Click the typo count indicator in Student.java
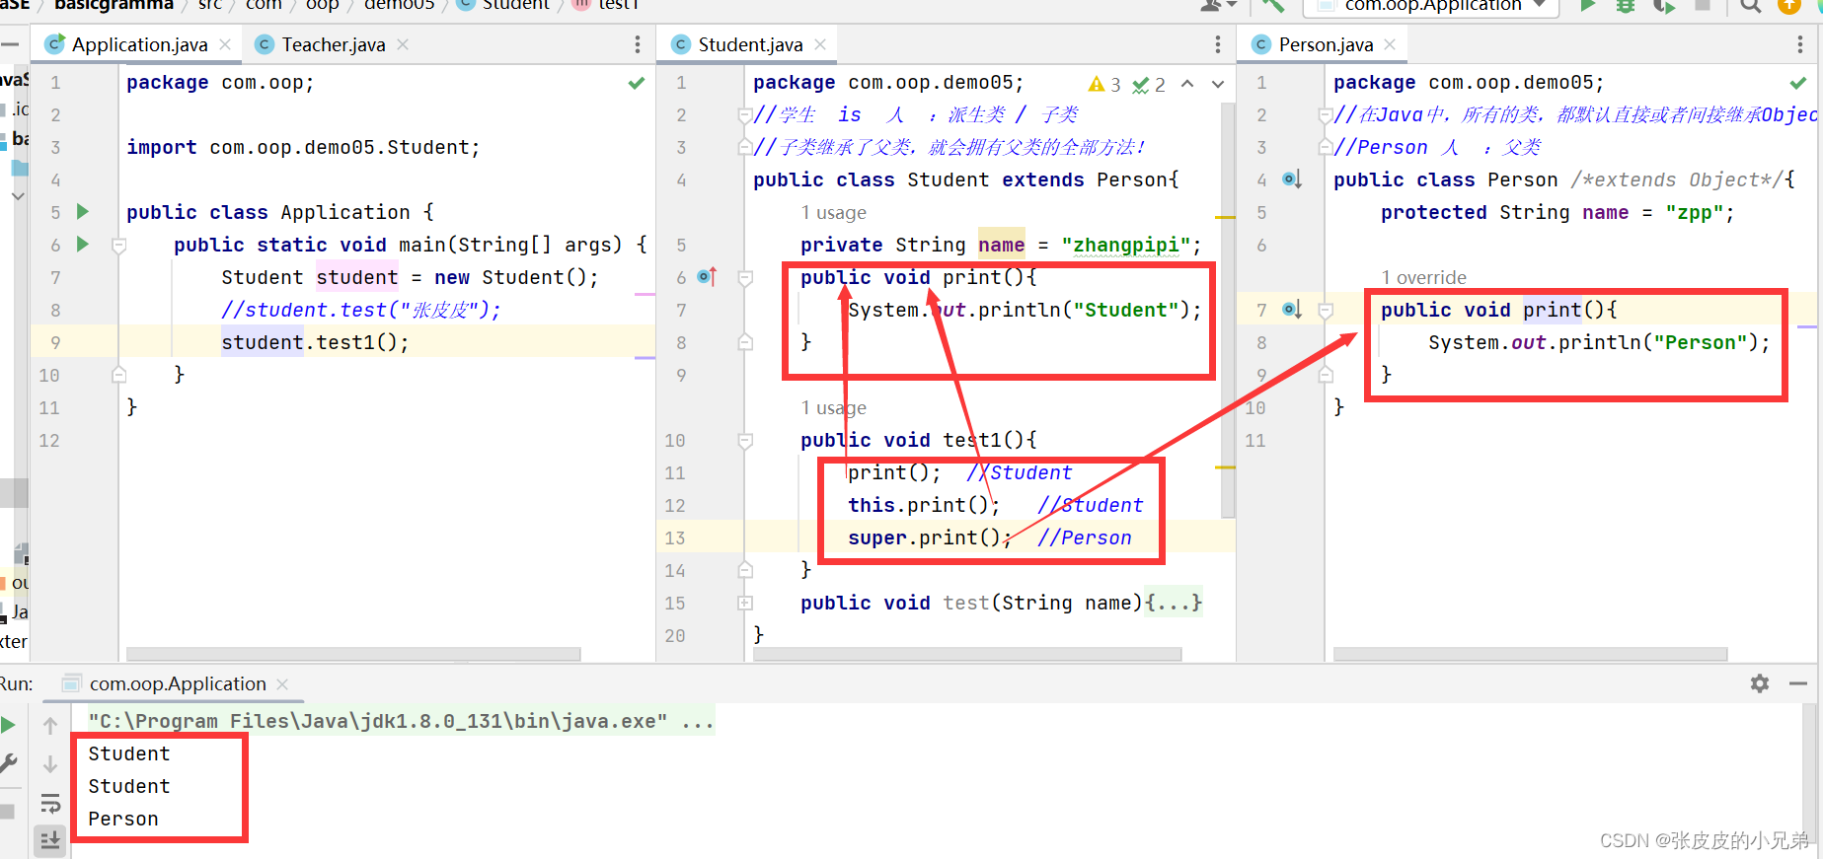Viewport: 1823px width, 859px height. click(x=1149, y=85)
